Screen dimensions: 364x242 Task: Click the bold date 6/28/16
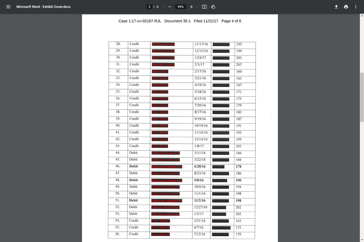pos(200,167)
